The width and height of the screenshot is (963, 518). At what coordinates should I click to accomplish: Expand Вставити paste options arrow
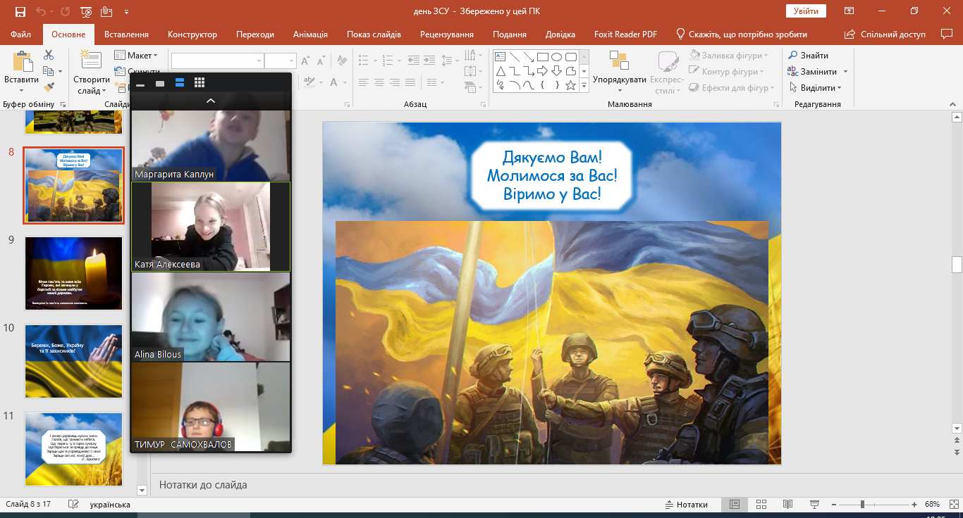click(21, 89)
